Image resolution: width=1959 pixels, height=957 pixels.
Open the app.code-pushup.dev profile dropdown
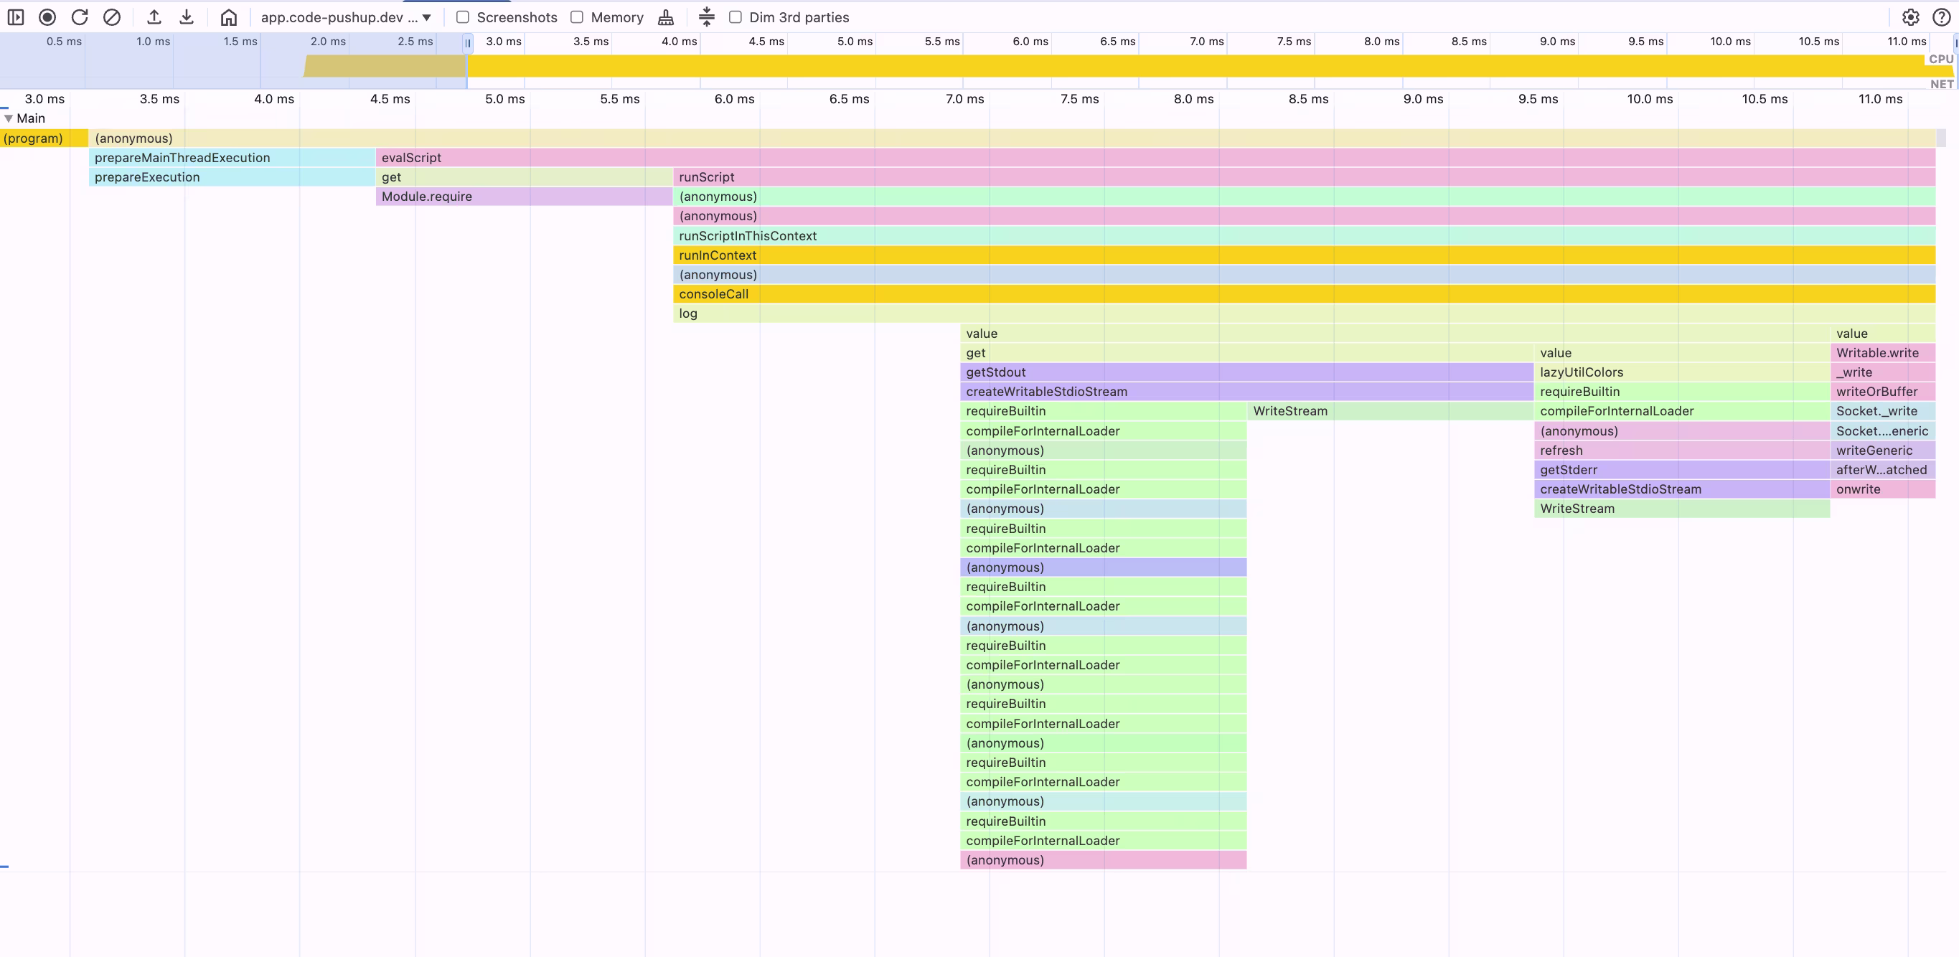346,16
